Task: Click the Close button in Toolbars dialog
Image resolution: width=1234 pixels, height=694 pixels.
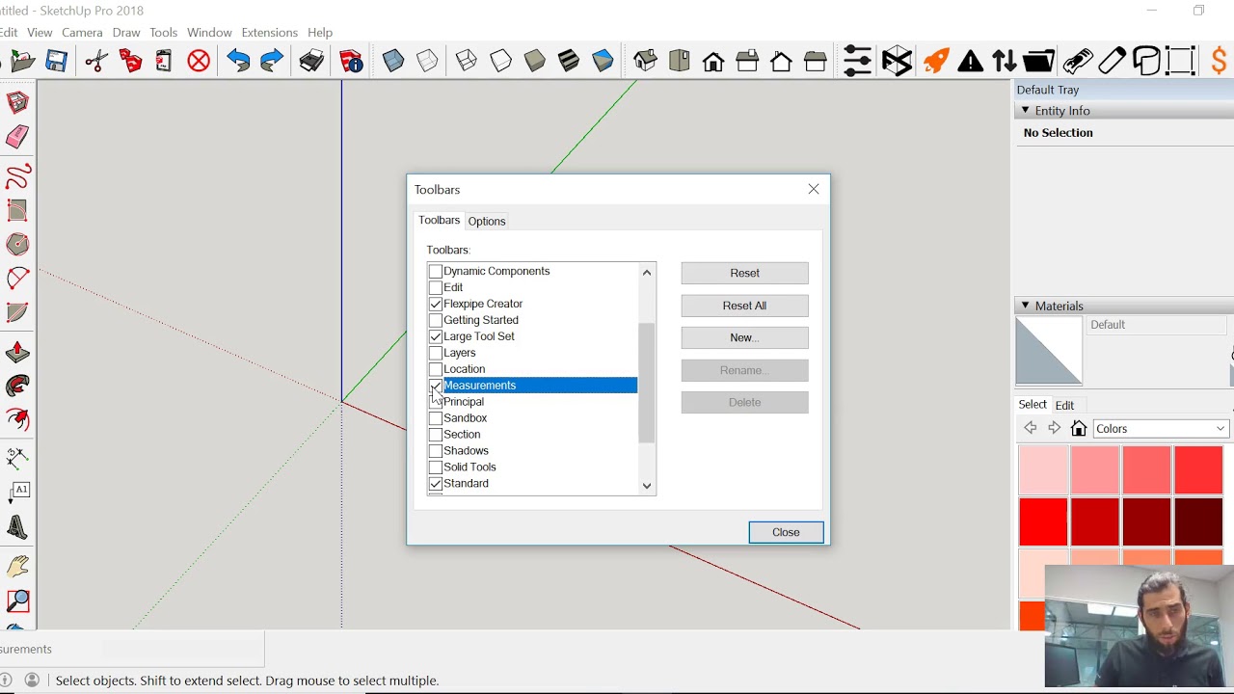Action: 786,532
